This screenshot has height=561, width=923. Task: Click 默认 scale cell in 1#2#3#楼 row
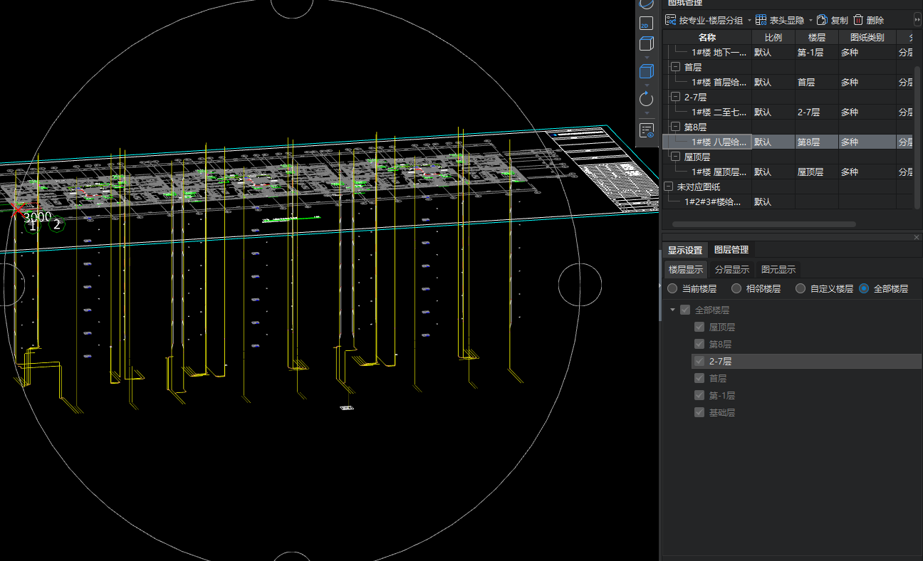773,201
